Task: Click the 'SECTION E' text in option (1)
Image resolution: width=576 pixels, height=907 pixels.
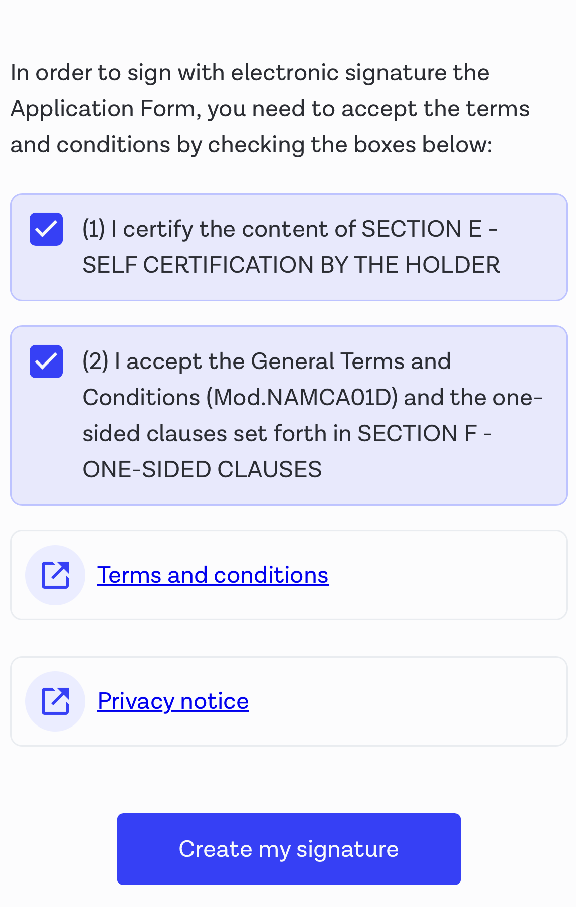Action: tap(422, 229)
